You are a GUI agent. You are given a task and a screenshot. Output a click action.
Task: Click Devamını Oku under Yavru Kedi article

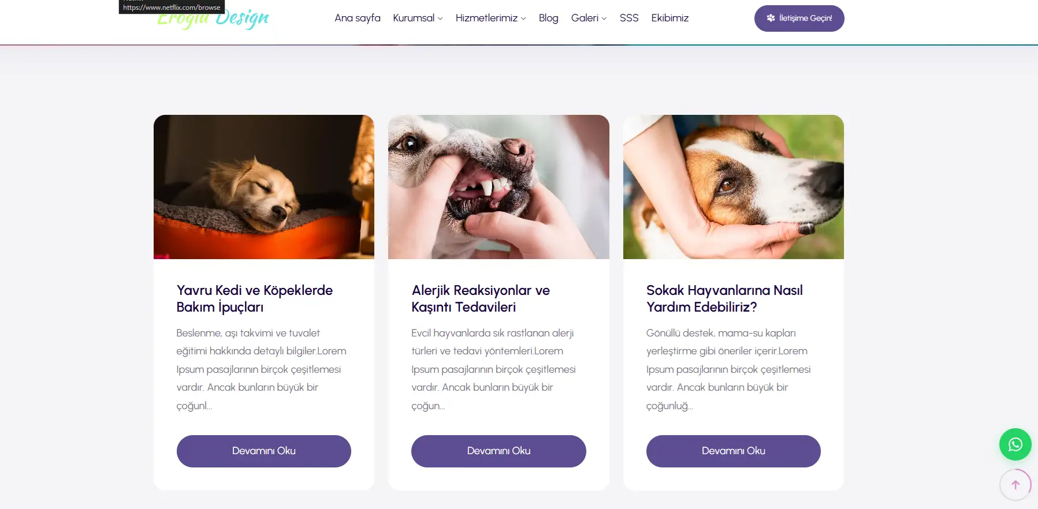pyautogui.click(x=264, y=451)
